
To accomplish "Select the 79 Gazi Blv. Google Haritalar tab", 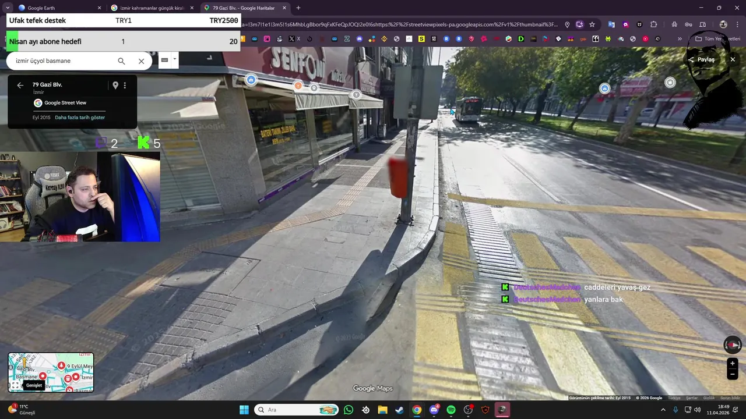I will [245, 8].
